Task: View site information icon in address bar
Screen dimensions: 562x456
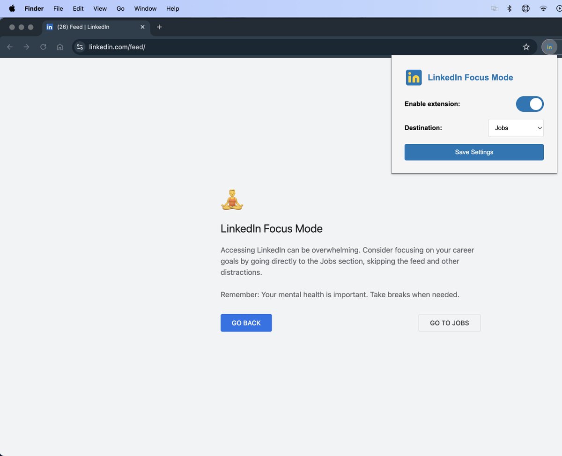Action: click(x=80, y=47)
